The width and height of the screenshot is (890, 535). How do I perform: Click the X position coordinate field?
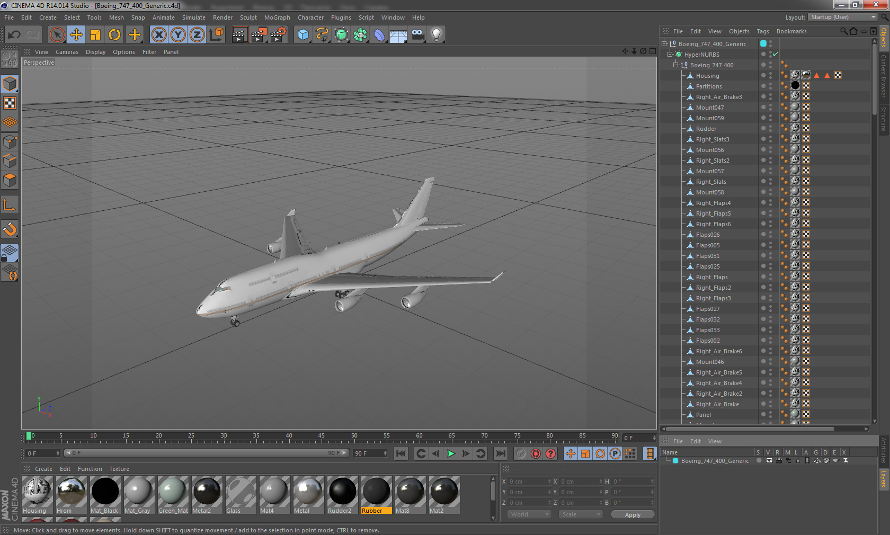(530, 481)
